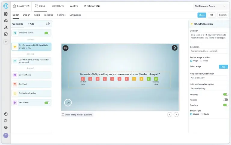This screenshot has height=145, width=231.
Task: Open the Net Promoter Score dropdown
Action: pos(210,6)
